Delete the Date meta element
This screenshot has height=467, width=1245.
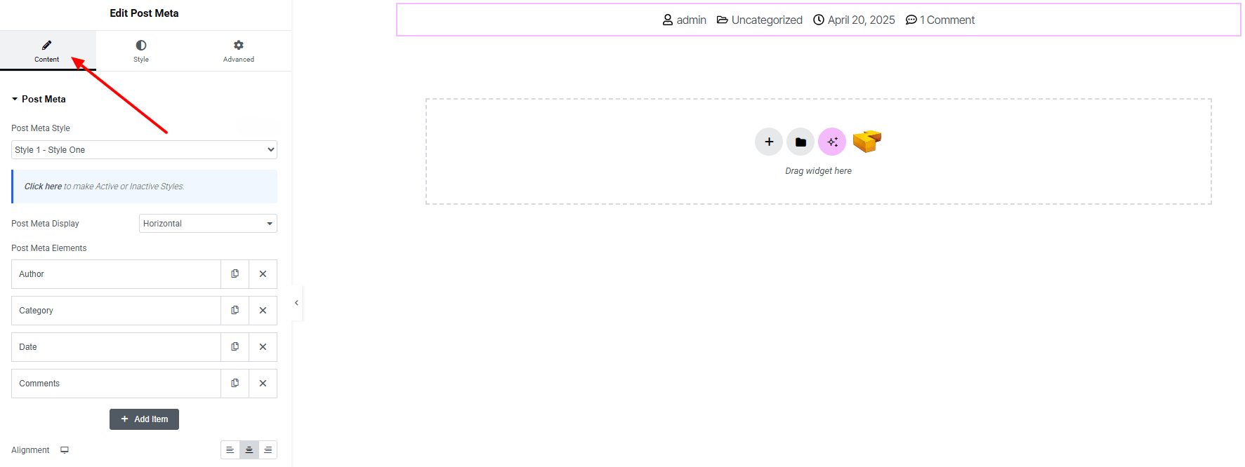click(x=263, y=347)
